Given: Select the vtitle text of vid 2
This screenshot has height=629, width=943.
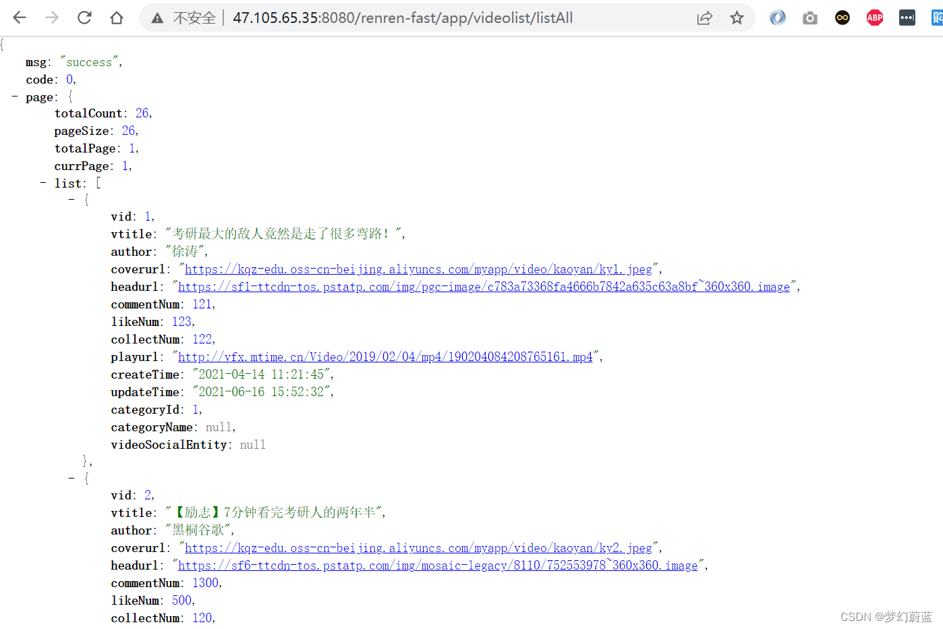Looking at the screenshot, I should [274, 513].
